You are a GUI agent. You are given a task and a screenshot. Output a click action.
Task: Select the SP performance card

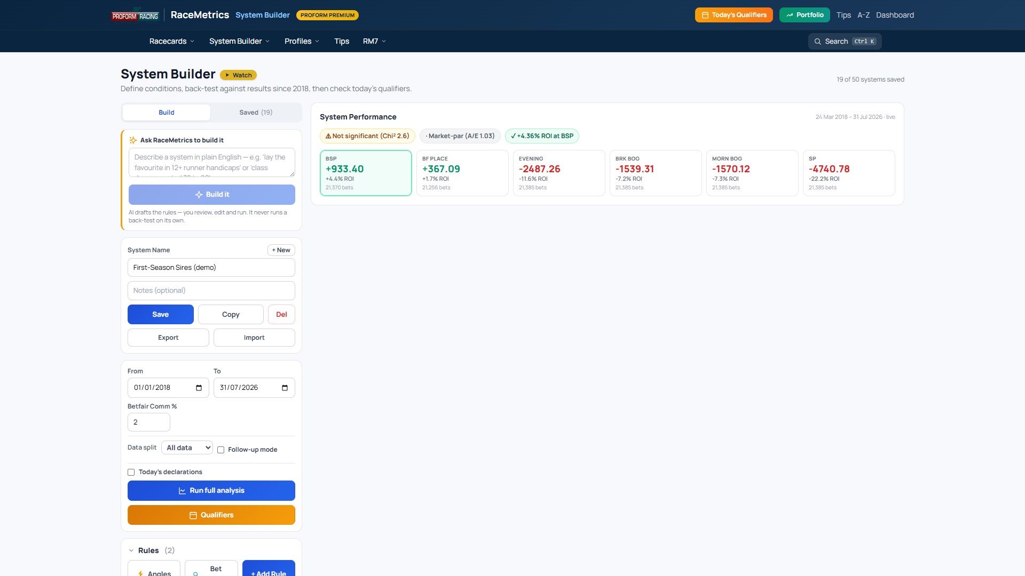click(849, 173)
